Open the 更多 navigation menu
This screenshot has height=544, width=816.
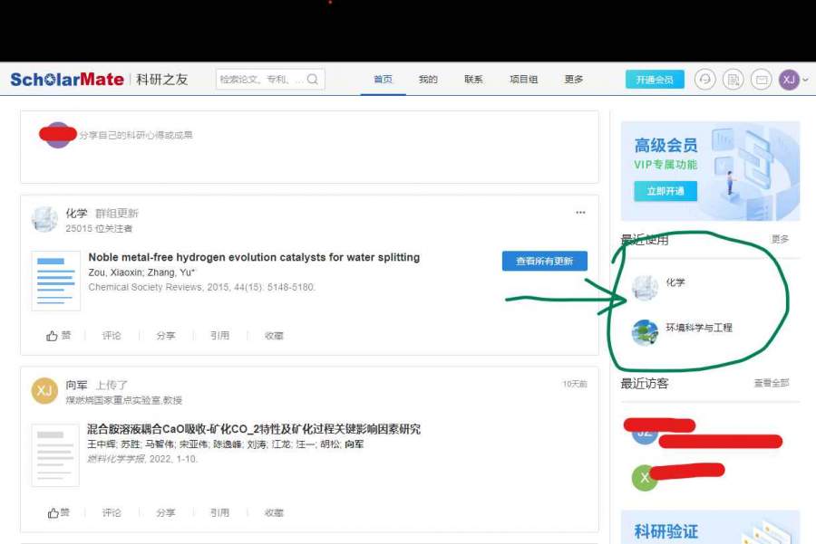574,80
